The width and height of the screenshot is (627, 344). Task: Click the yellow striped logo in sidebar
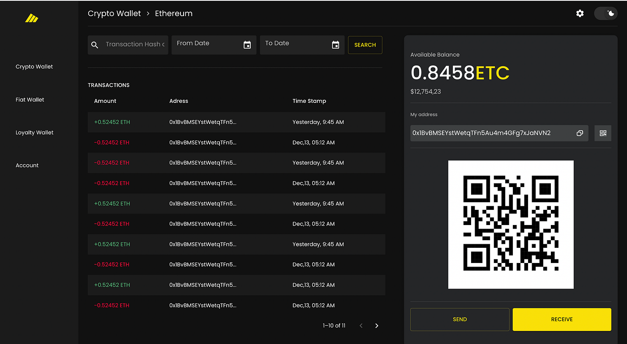pos(31,18)
